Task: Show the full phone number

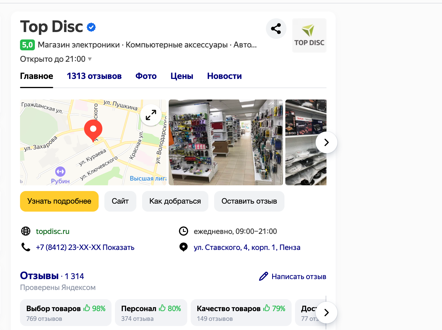Action: (x=118, y=247)
